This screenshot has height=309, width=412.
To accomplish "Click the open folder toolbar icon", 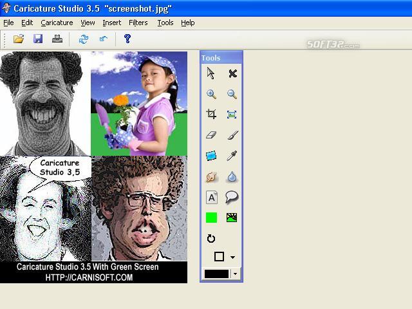I will pos(19,39).
